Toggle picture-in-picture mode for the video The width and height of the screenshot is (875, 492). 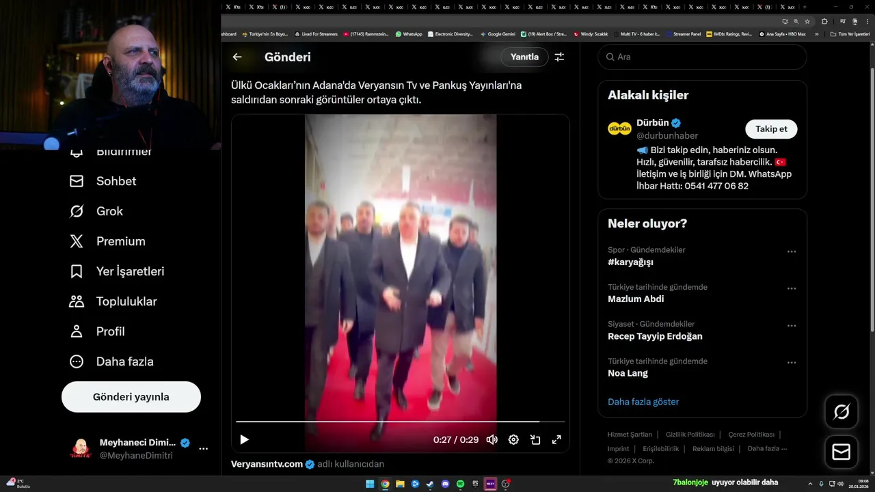click(535, 439)
